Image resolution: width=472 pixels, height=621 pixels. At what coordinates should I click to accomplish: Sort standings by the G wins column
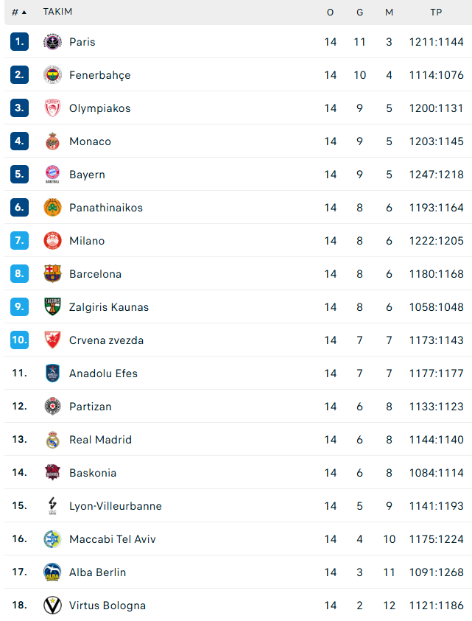359,12
